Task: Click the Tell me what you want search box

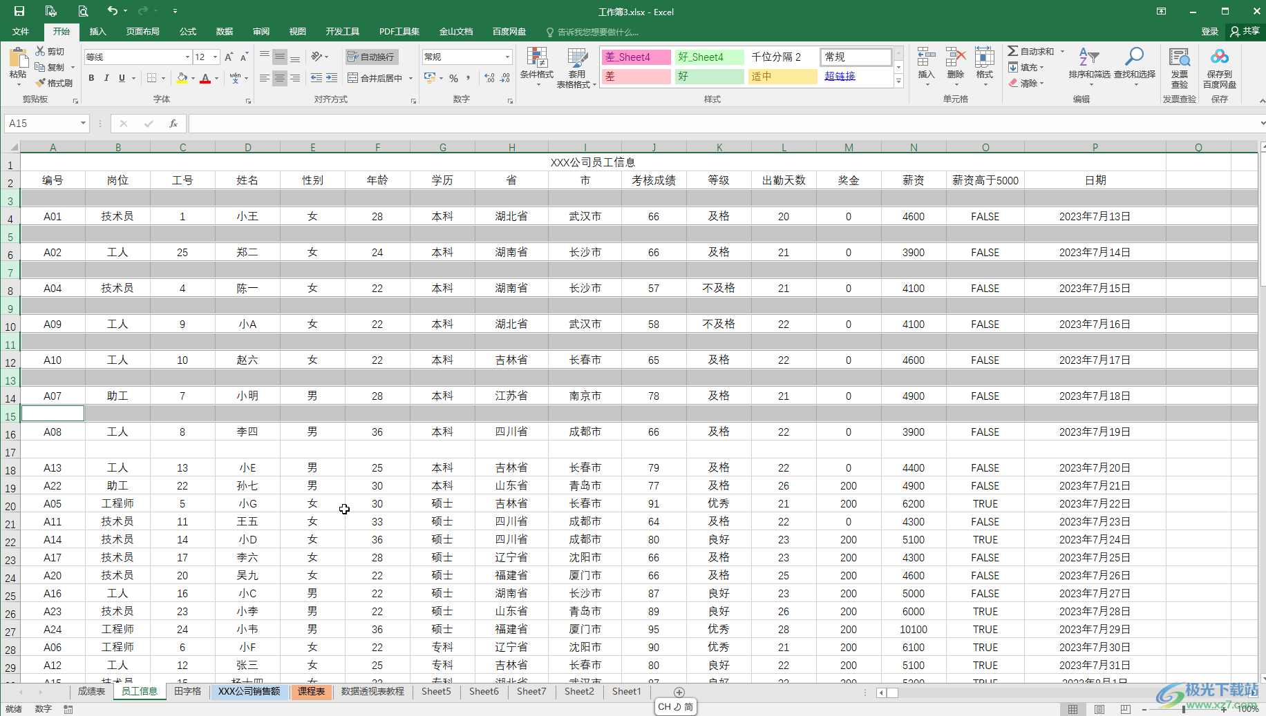Action: (598, 32)
